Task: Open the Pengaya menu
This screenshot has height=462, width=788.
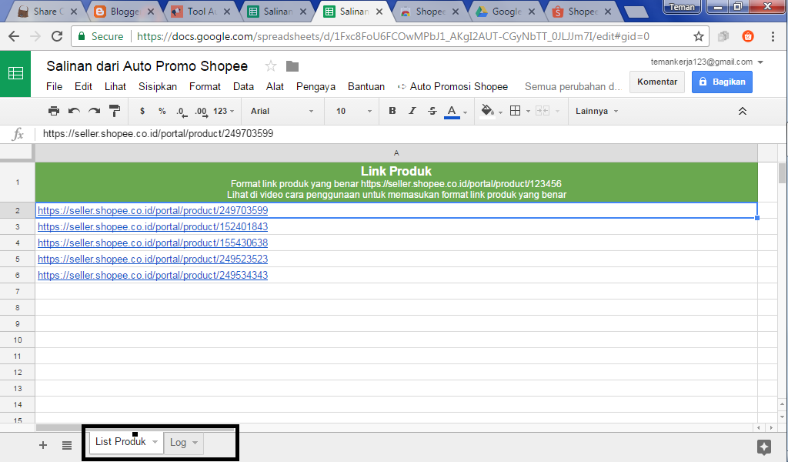Action: (x=316, y=86)
